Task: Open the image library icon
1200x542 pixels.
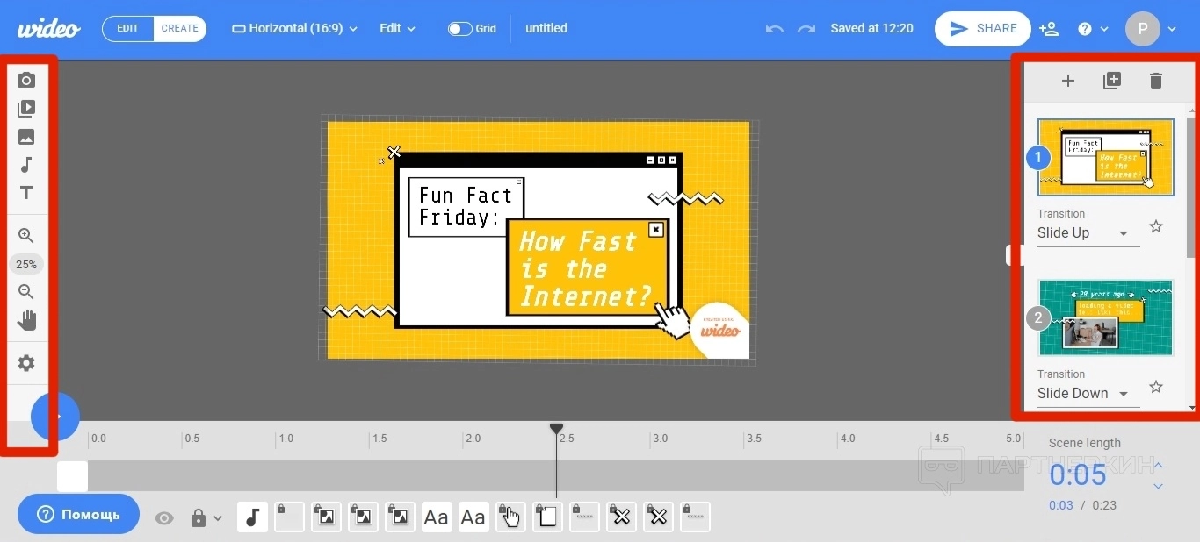Action: point(26,137)
